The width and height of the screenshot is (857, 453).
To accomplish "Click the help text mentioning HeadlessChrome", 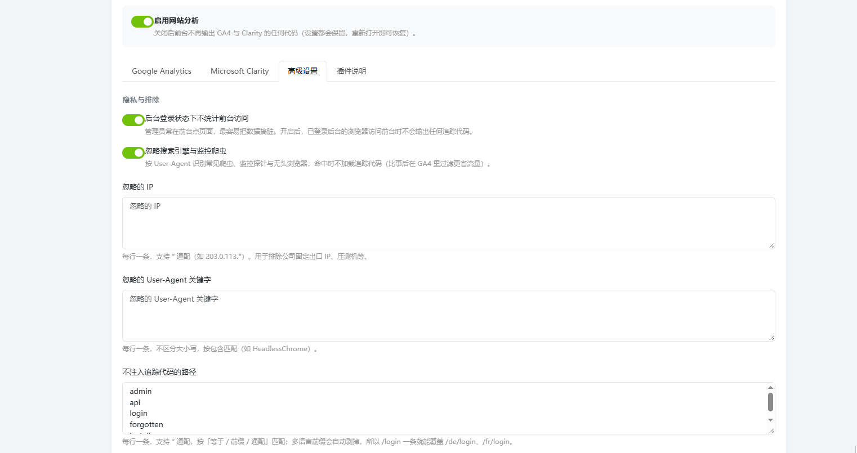I will click(220, 349).
